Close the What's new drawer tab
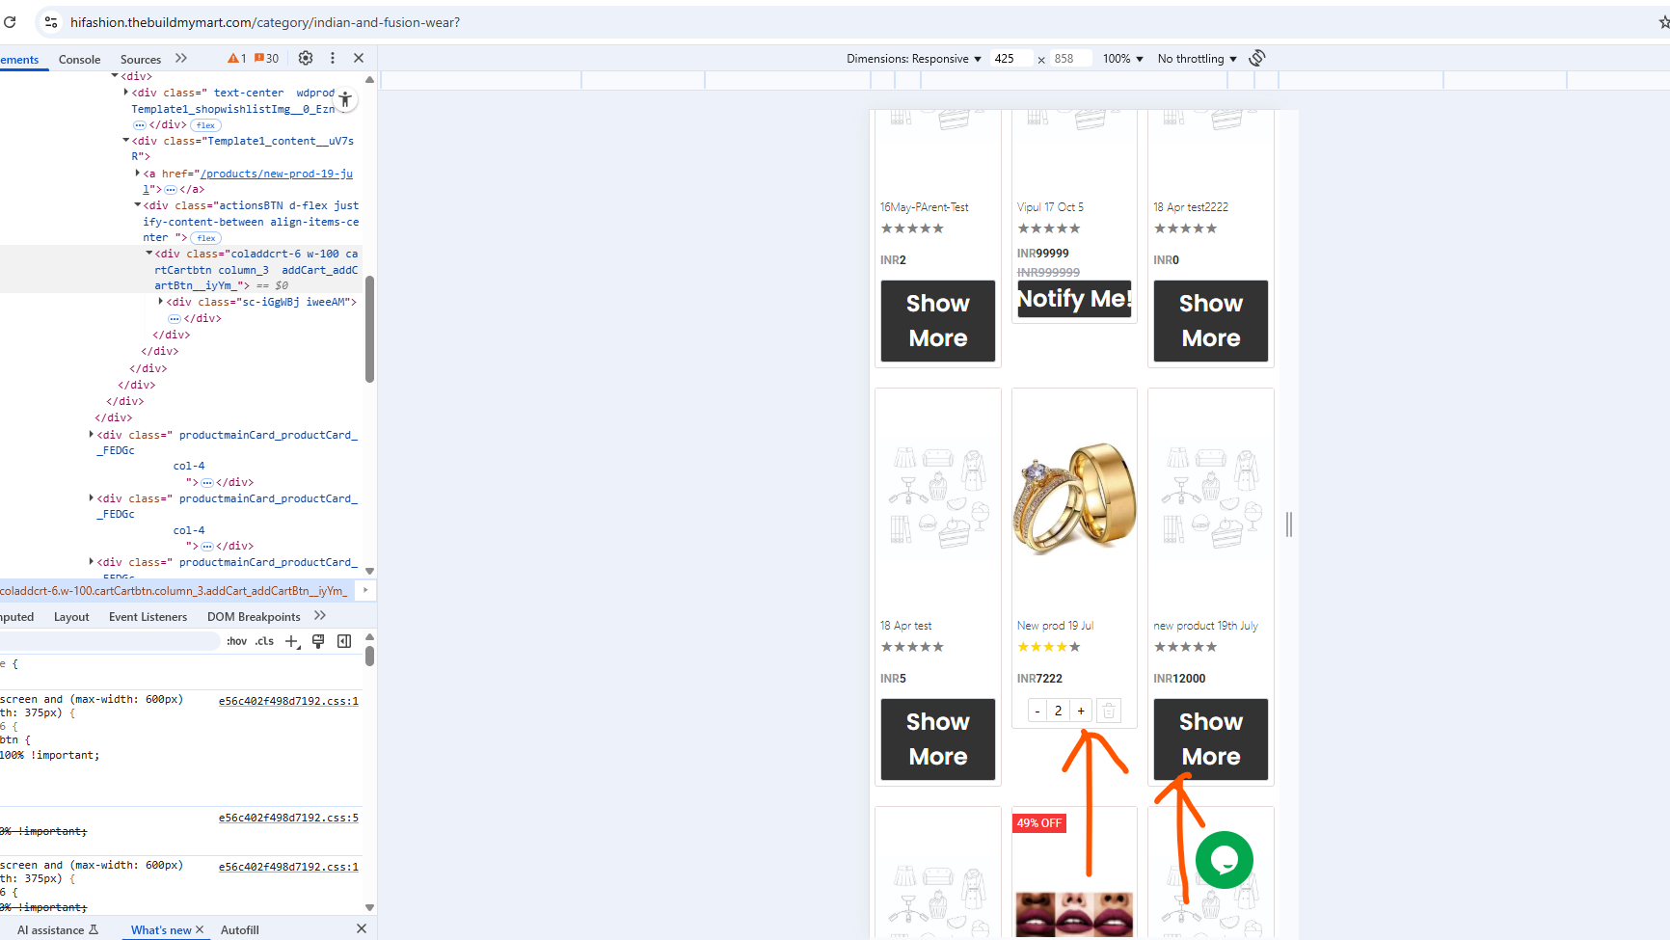1670x940 pixels. click(x=200, y=929)
